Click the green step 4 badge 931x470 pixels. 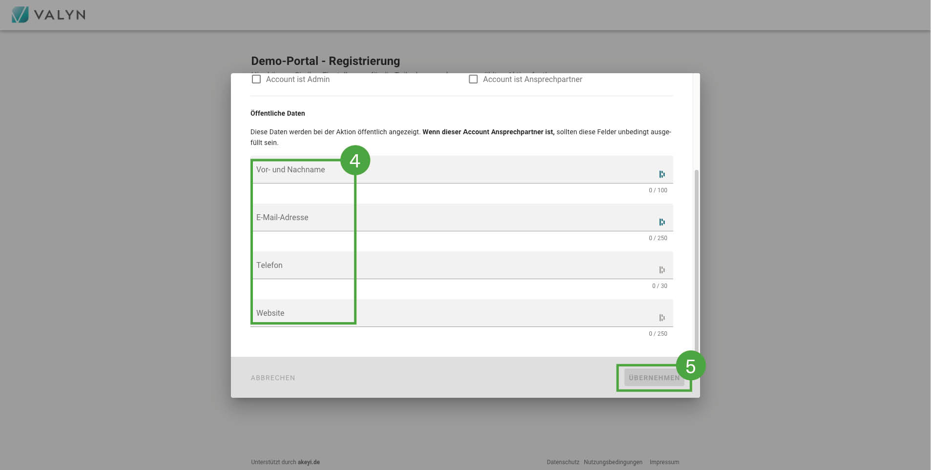pos(355,161)
